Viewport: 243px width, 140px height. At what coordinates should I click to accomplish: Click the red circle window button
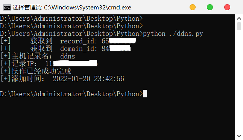(x=227, y=7)
